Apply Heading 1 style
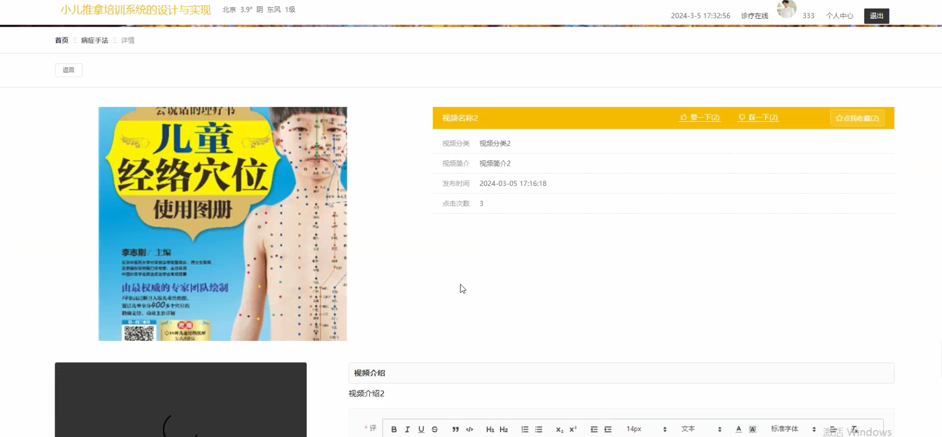The image size is (942, 437). (490, 429)
